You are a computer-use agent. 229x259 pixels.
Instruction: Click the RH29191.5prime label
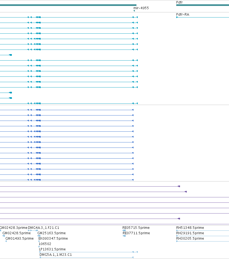pyautogui.click(x=190, y=233)
